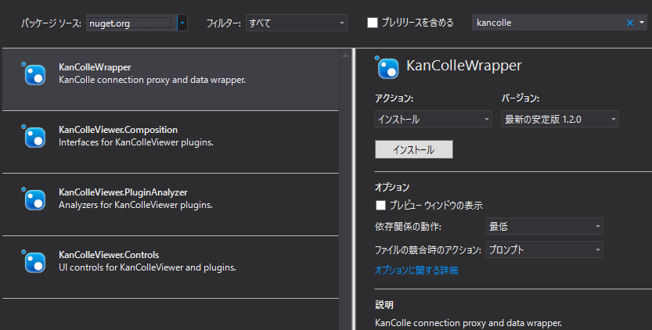The image size is (652, 330).
Task: Click the KanColleWrapper heading in details pane
Action: tap(463, 66)
